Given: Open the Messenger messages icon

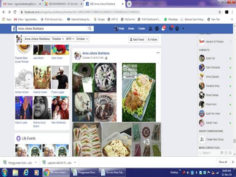Looking at the screenshot, I should click(157, 29).
